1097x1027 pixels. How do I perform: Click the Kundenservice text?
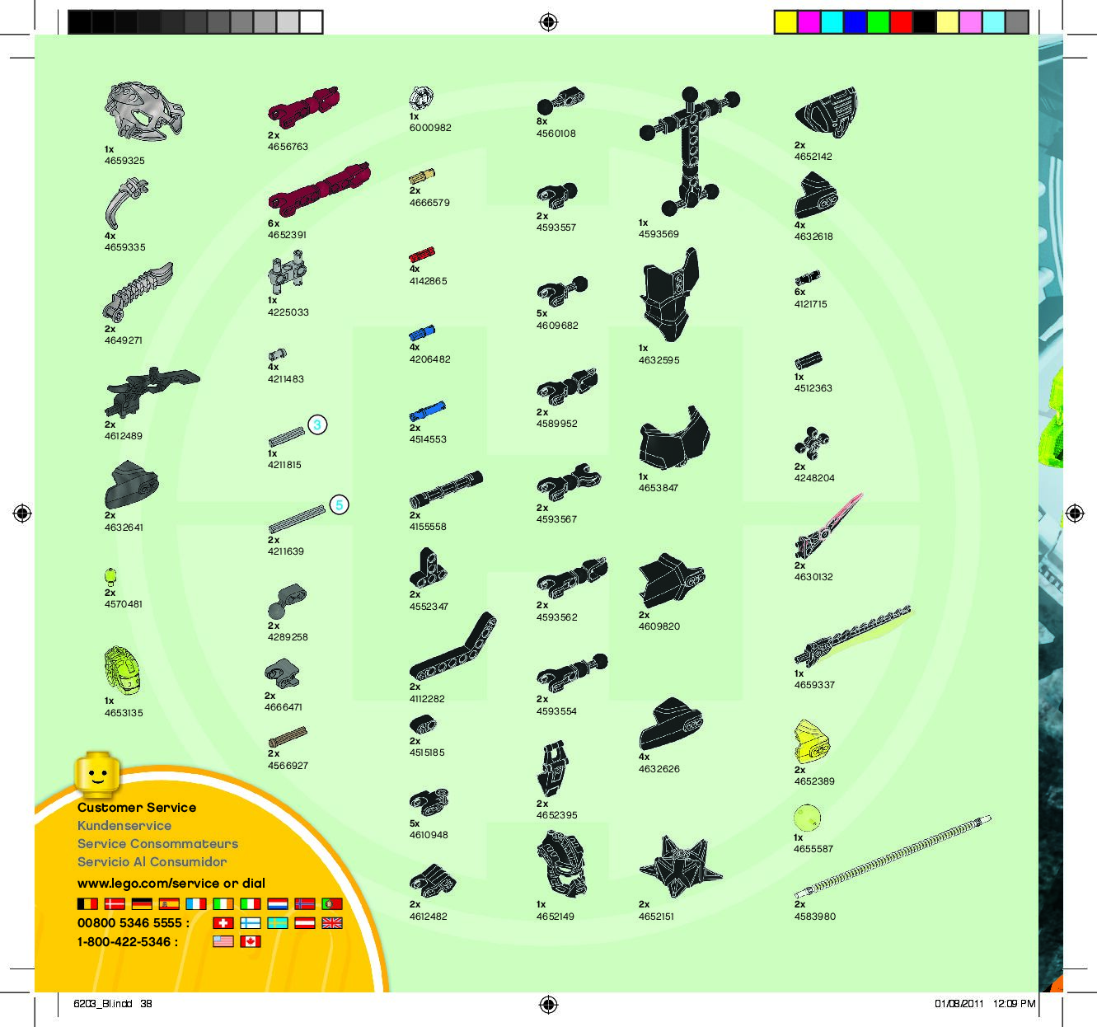(124, 826)
